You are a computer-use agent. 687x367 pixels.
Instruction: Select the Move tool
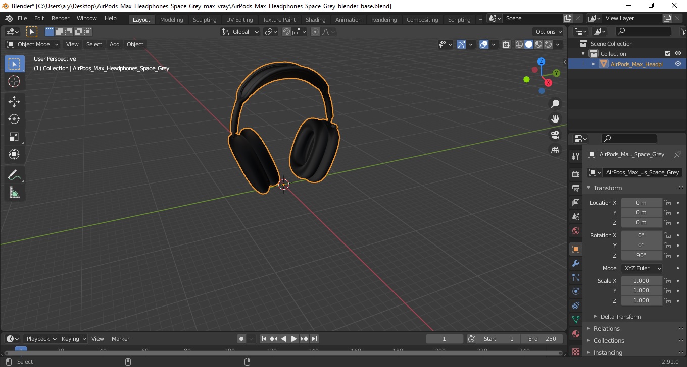point(14,102)
